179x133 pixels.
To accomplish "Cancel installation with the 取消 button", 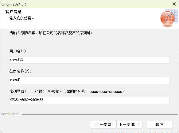I will tap(160, 124).
